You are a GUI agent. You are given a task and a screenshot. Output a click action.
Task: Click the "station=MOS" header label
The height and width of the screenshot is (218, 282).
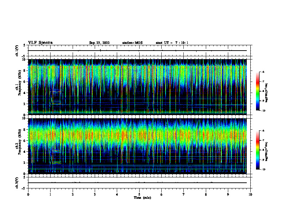132,43
